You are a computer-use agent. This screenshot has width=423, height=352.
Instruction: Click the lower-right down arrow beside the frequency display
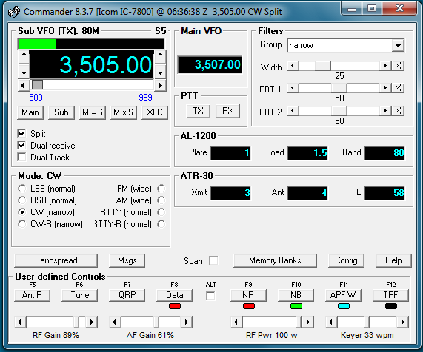(x=161, y=72)
